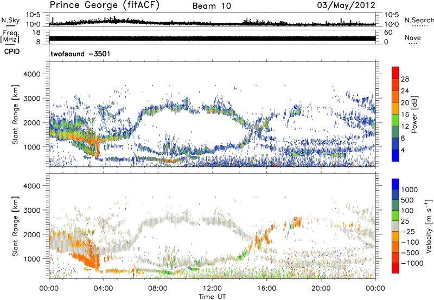Click the 'Time UT' axis label

click(x=212, y=297)
